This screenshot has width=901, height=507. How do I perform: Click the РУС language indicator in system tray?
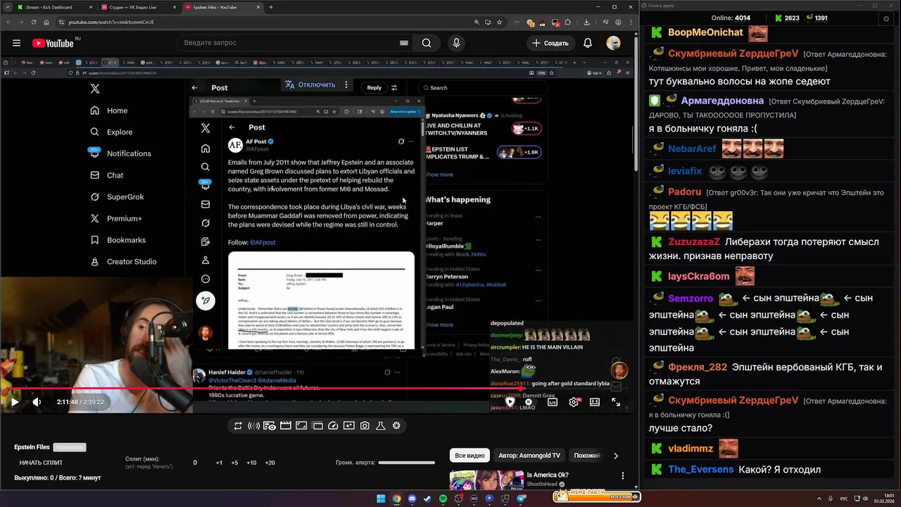click(x=843, y=499)
